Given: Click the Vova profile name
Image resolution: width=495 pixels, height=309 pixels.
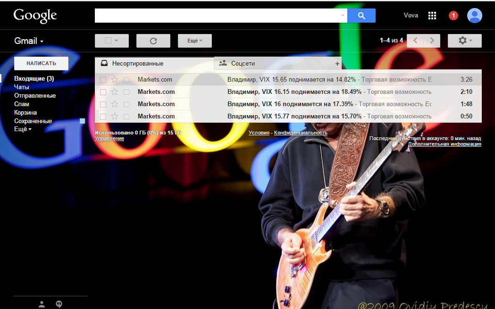Looking at the screenshot, I should pos(411,16).
